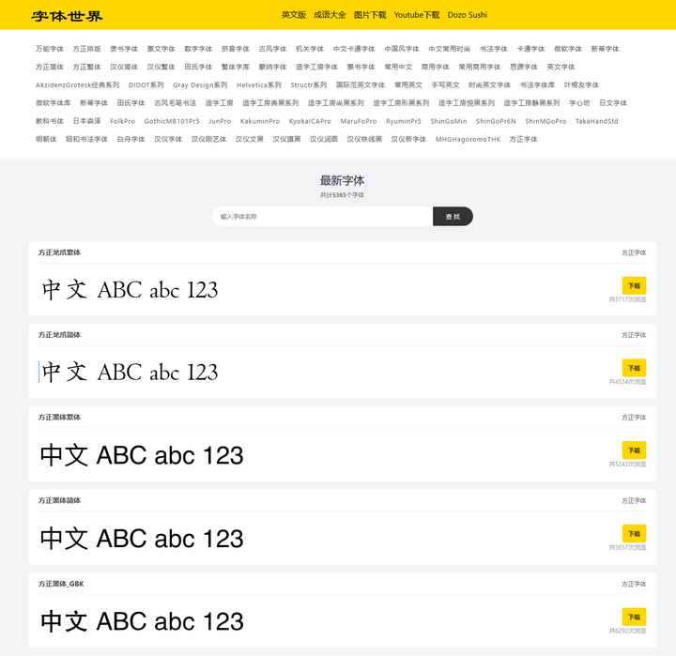Click 方正字体 tag on 方正龙爪繁体 card
This screenshot has width=676, height=656.
pyautogui.click(x=634, y=253)
